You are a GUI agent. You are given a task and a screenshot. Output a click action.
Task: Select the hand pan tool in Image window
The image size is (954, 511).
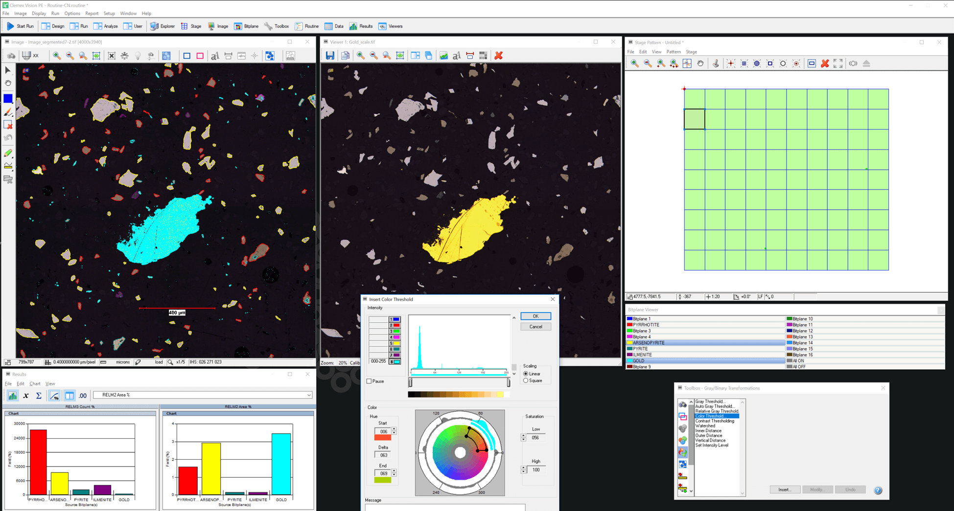[8, 83]
